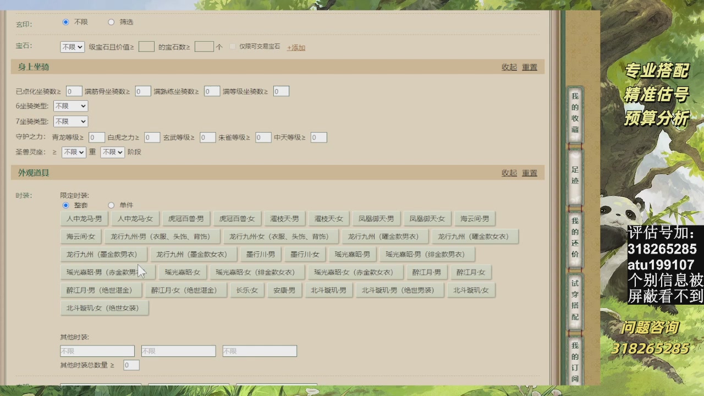Viewport: 704px width, 396px height.
Task: Click the 的宝石数≥ input field
Action: click(204, 47)
